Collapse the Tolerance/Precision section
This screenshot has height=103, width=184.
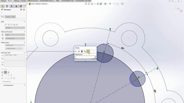click(x=24, y=32)
